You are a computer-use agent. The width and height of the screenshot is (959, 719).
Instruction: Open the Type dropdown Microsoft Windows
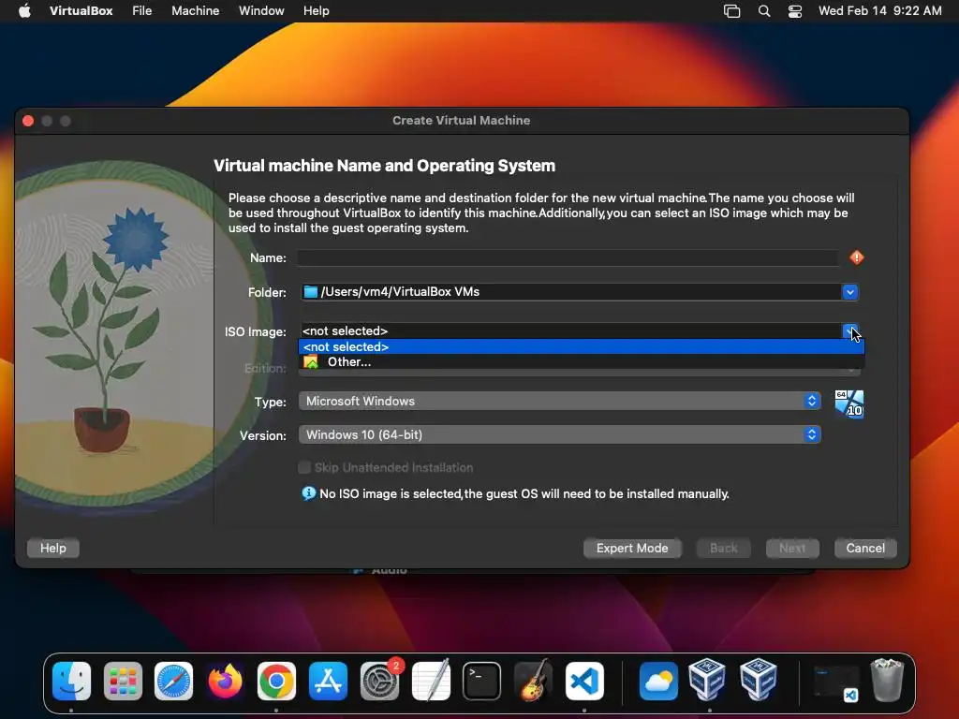[559, 401]
